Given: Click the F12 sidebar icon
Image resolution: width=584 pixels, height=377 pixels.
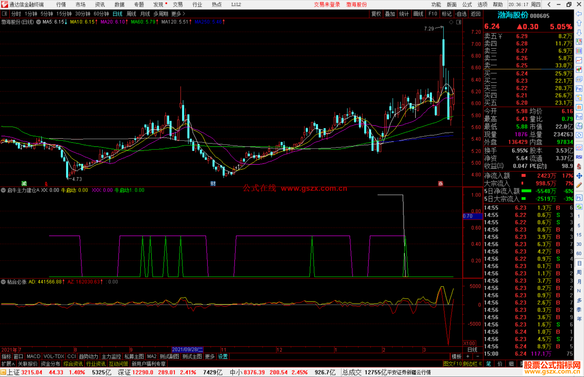Looking at the screenshot, I should click(579, 117).
